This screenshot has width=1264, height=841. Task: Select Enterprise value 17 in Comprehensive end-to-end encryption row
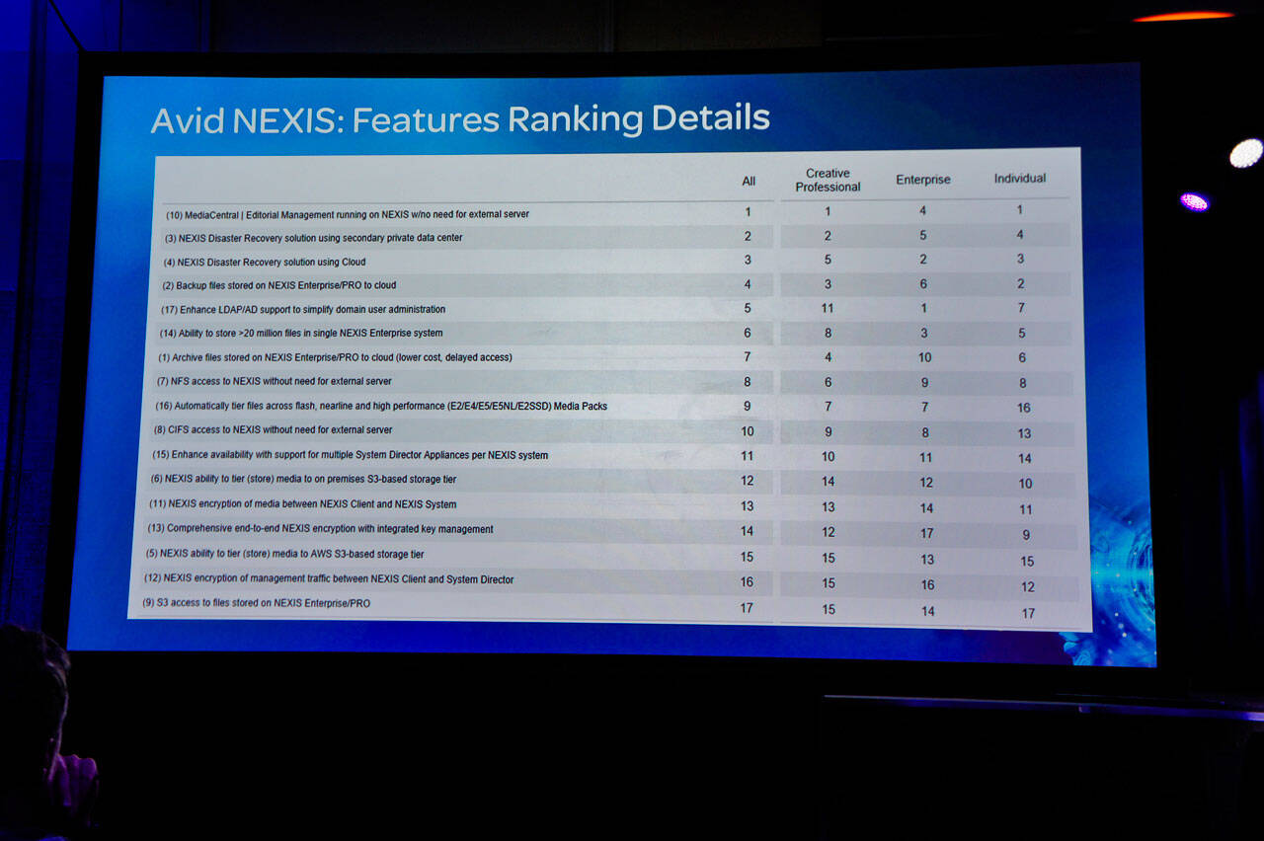(x=927, y=533)
